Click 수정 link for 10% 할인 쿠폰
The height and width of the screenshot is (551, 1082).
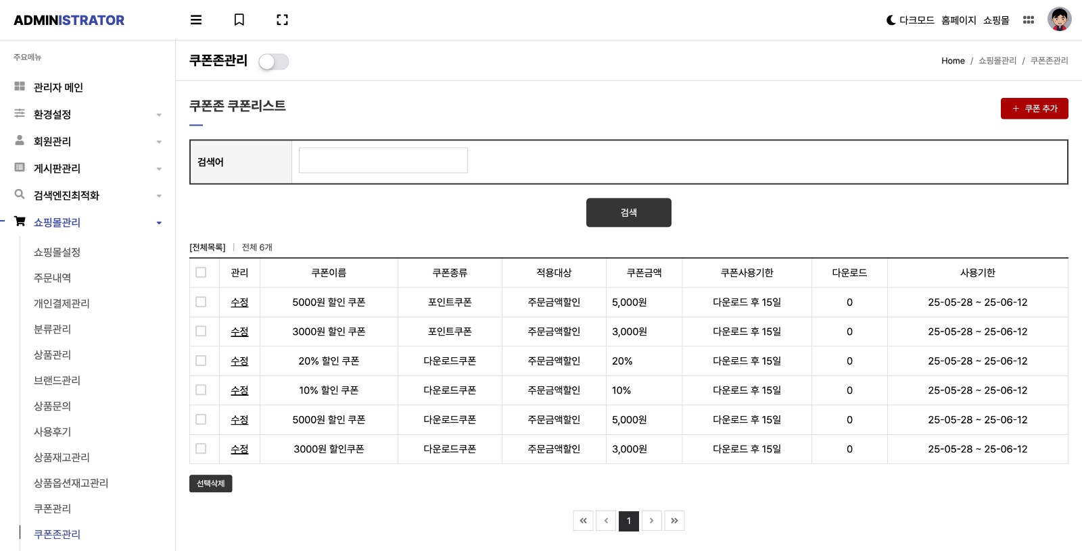[239, 390]
